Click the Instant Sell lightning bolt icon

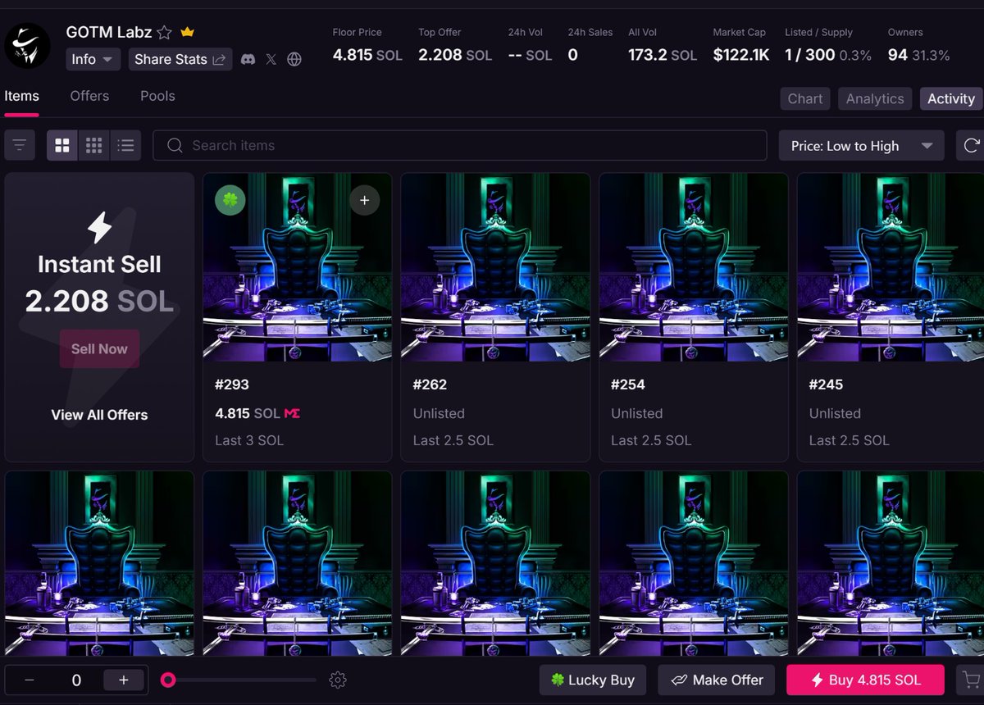tap(99, 228)
